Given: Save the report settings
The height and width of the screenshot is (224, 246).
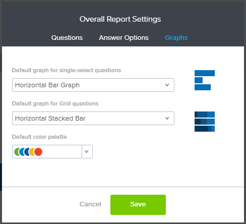Looking at the screenshot, I should click(x=138, y=205).
